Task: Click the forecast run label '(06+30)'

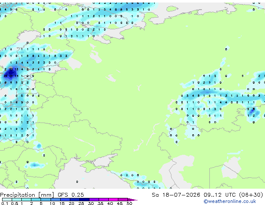Action: [x=251, y=195]
